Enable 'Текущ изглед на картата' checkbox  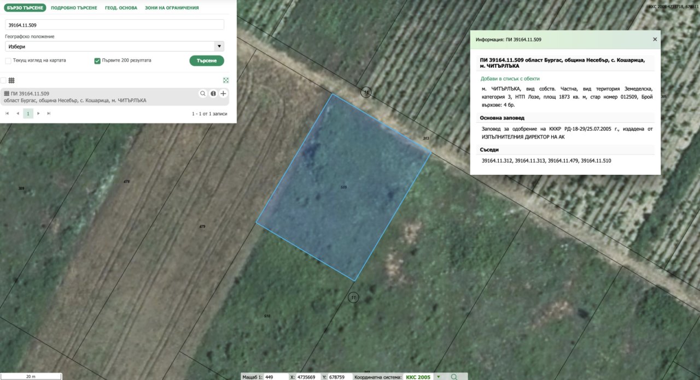8,61
